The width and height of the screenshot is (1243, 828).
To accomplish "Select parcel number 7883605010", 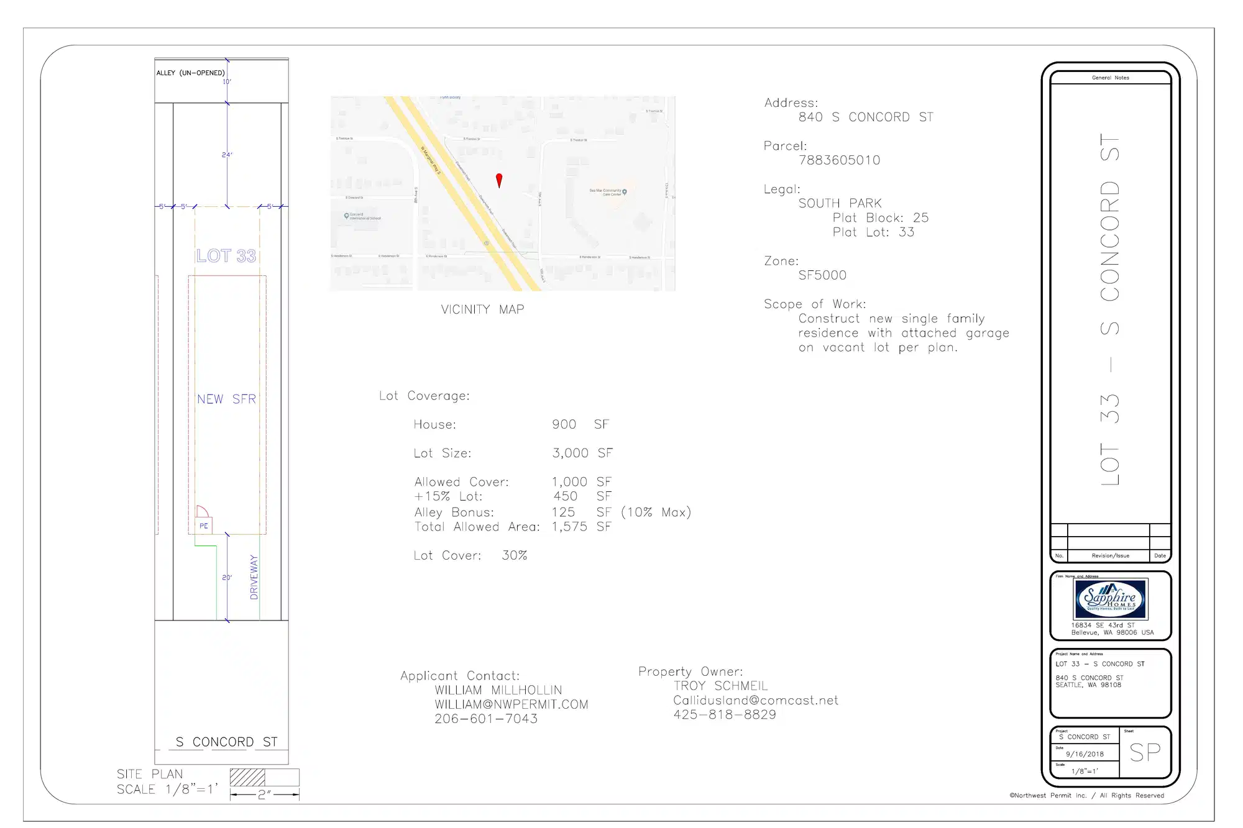I will tap(839, 160).
